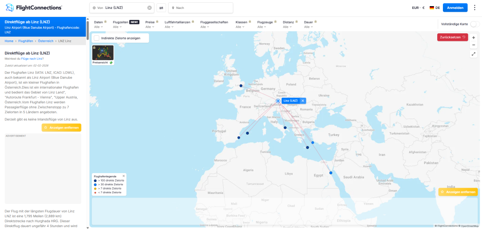Viewport: 482px width, 229px height.
Task: Open the EUR currency selector
Action: point(418,8)
